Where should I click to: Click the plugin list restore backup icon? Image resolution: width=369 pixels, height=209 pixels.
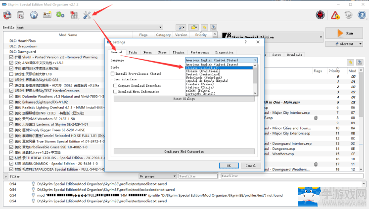(351, 62)
